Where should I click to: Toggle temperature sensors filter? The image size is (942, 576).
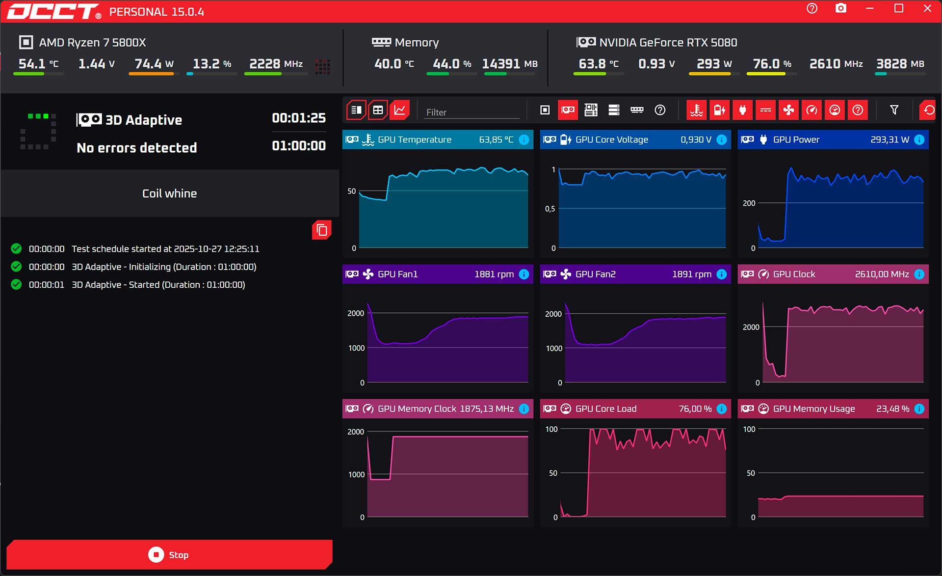click(x=696, y=110)
